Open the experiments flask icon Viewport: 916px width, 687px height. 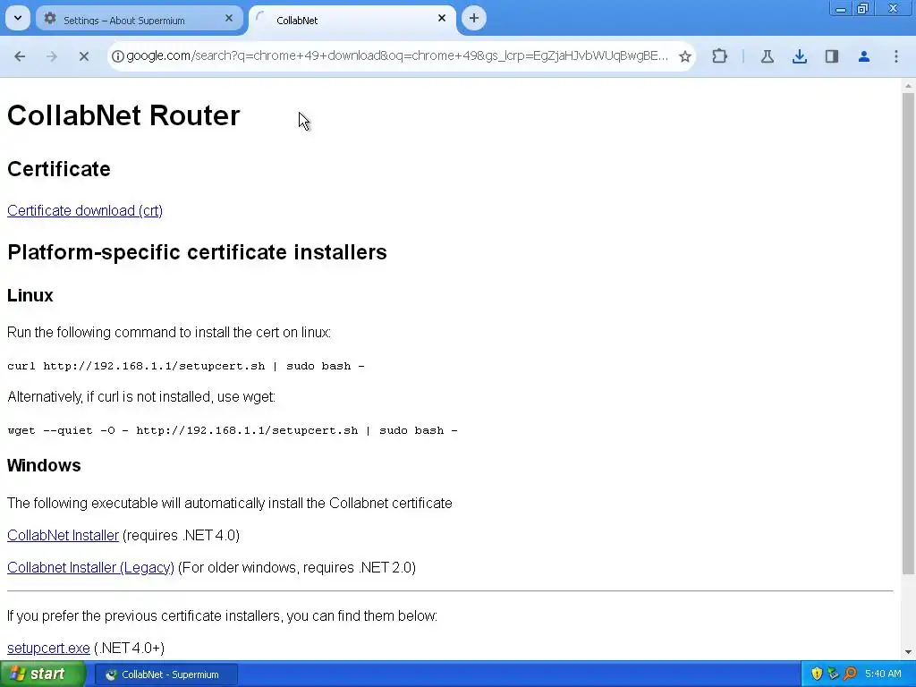[x=767, y=56]
